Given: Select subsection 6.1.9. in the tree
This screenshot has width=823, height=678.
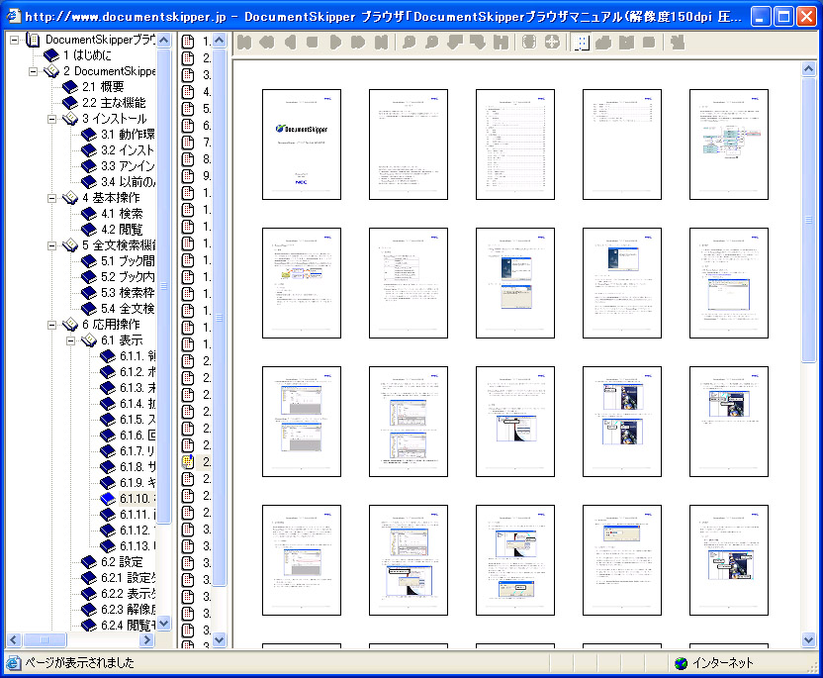Looking at the screenshot, I should tap(137, 483).
